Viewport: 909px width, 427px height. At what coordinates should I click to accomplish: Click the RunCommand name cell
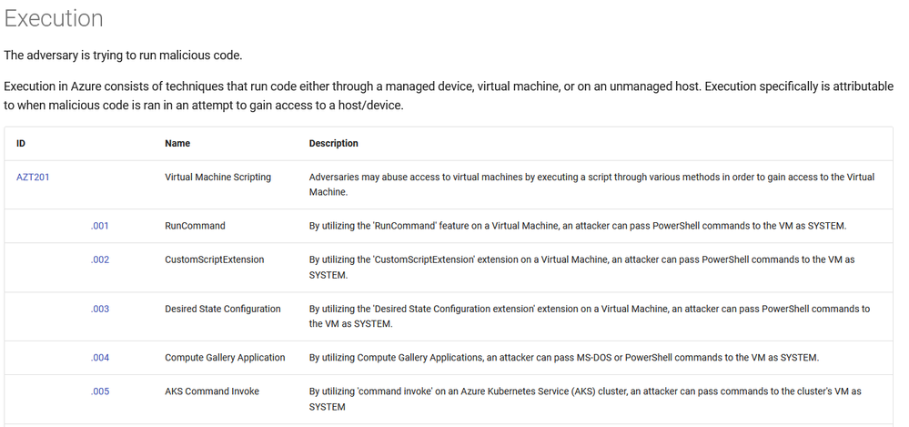point(195,227)
